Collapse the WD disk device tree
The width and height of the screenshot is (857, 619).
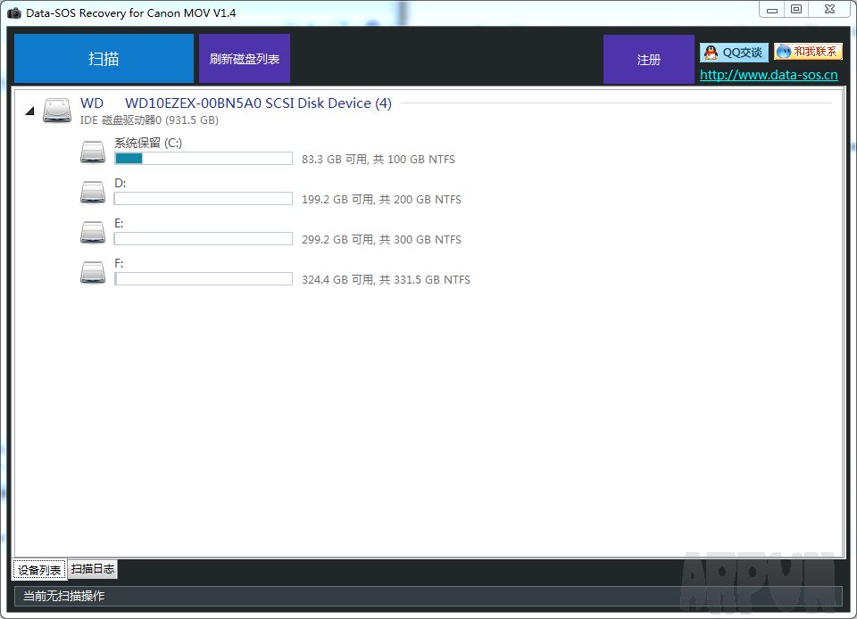tap(30, 111)
